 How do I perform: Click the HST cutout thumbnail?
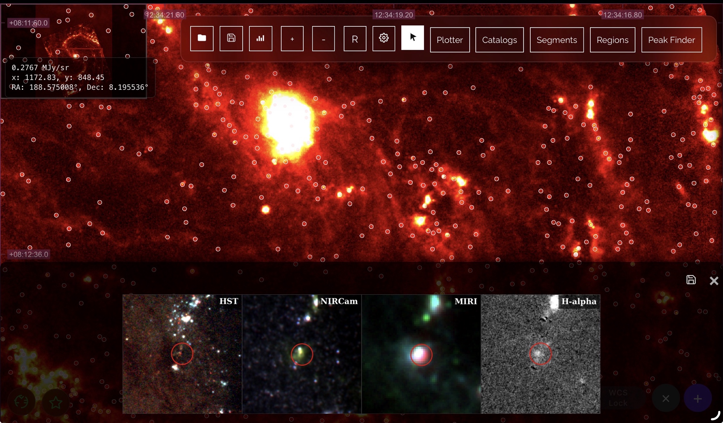pyautogui.click(x=182, y=354)
